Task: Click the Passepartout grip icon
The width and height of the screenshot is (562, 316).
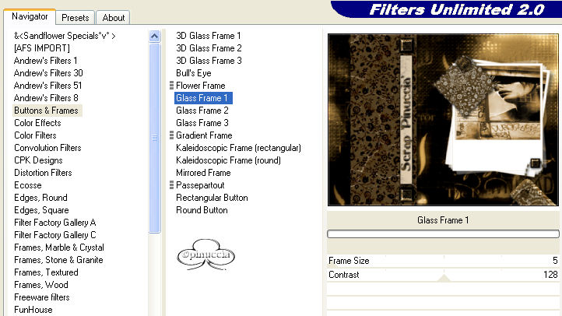Action: pos(171,185)
